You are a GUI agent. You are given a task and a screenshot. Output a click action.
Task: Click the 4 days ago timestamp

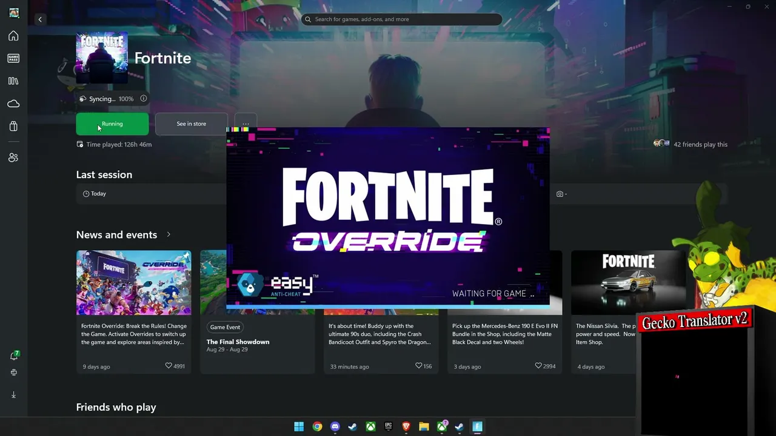coord(591,366)
